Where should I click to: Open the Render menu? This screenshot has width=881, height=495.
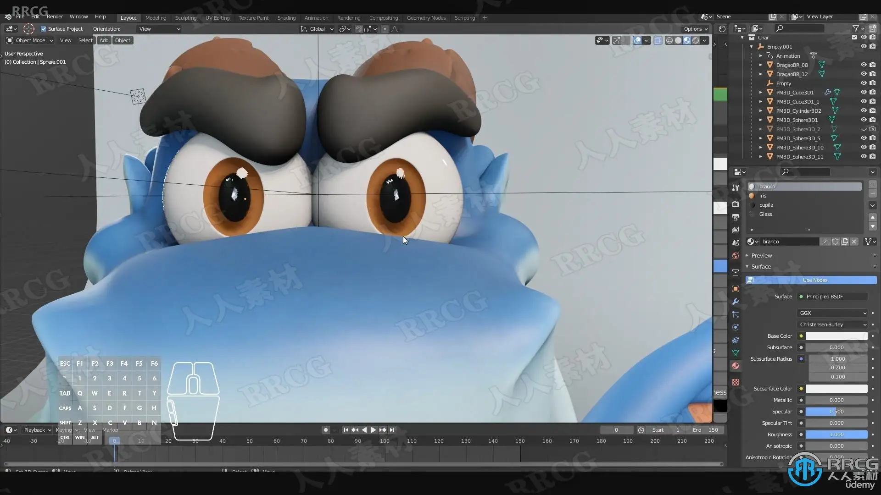(x=55, y=16)
